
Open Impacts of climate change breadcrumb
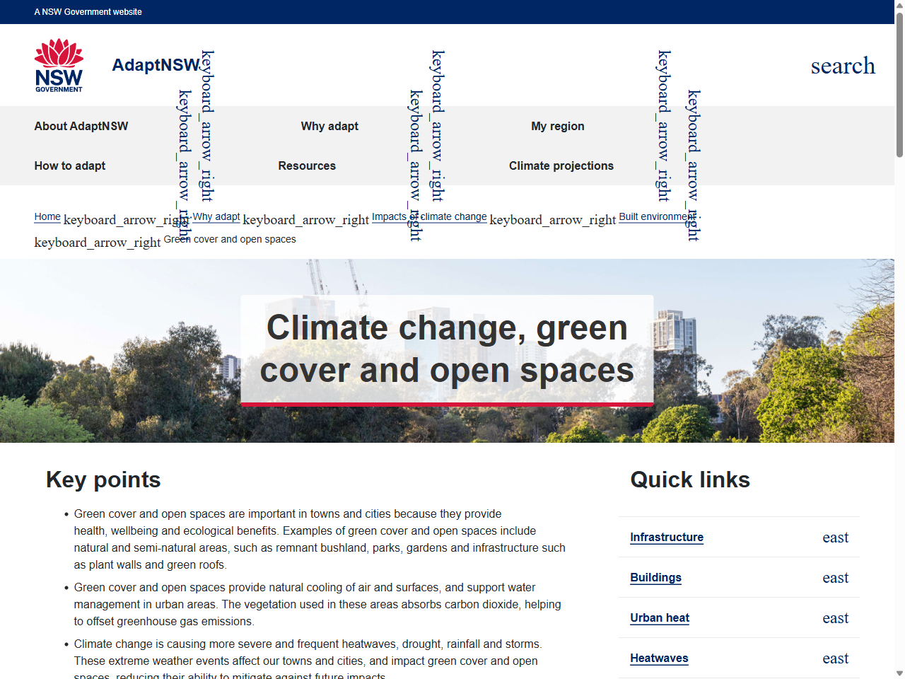(429, 216)
